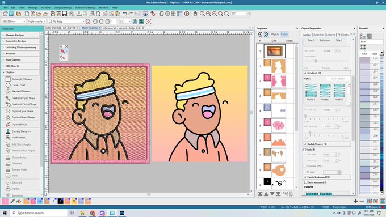386x217 pixels.
Task: Select the Carving Stamp tool
Action: 21,131
